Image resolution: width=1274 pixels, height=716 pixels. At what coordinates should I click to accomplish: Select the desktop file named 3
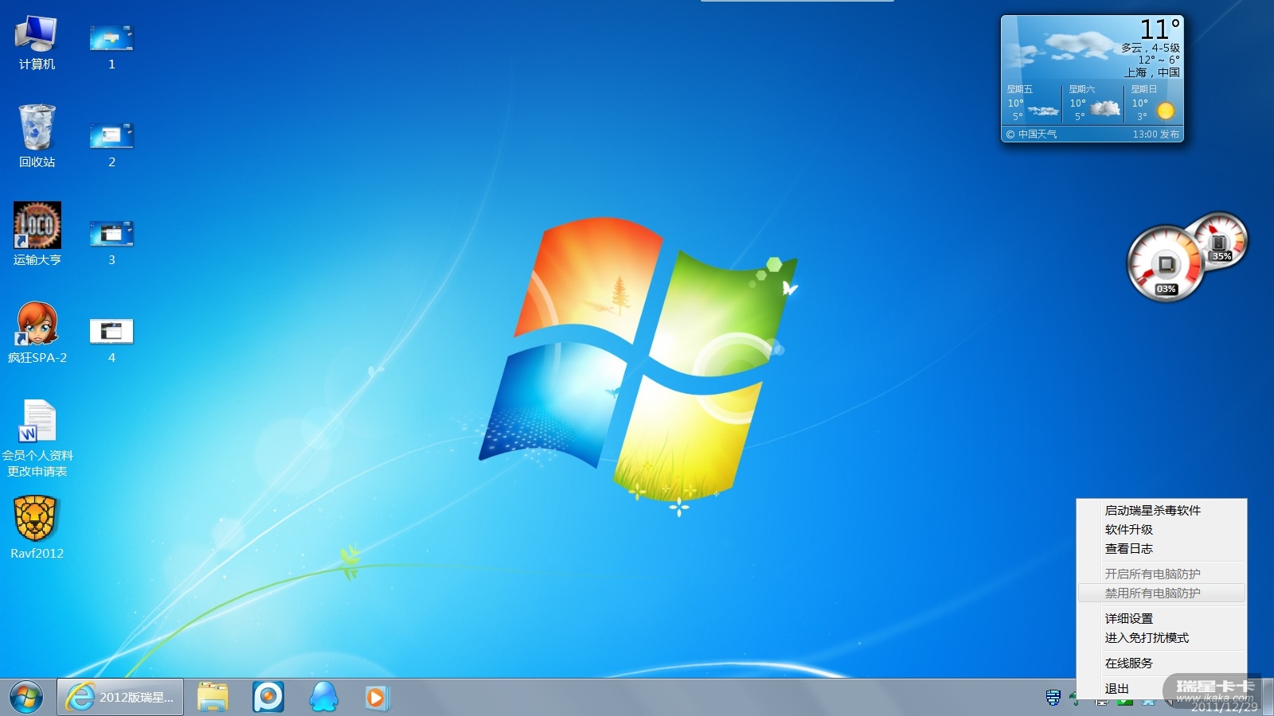coord(111,242)
